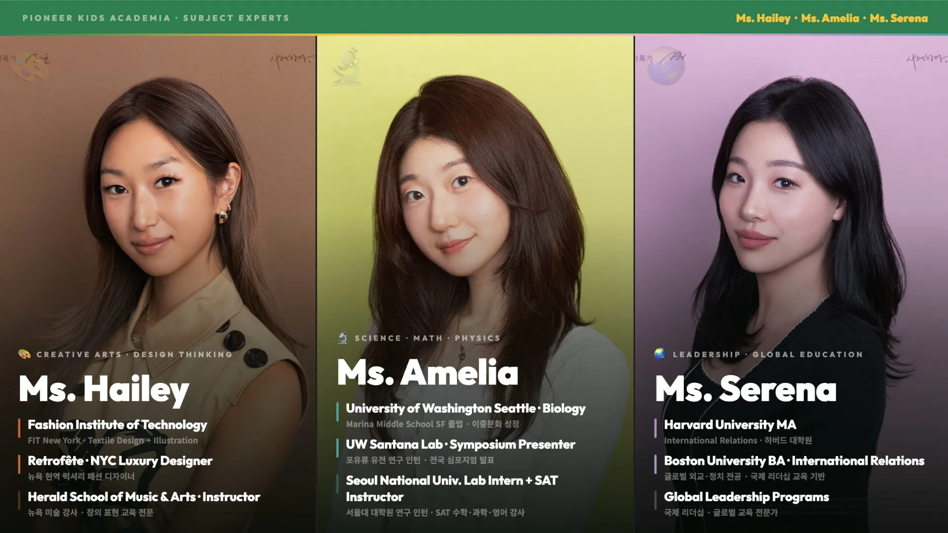Open the Ms. Hailey name heading

(x=104, y=389)
